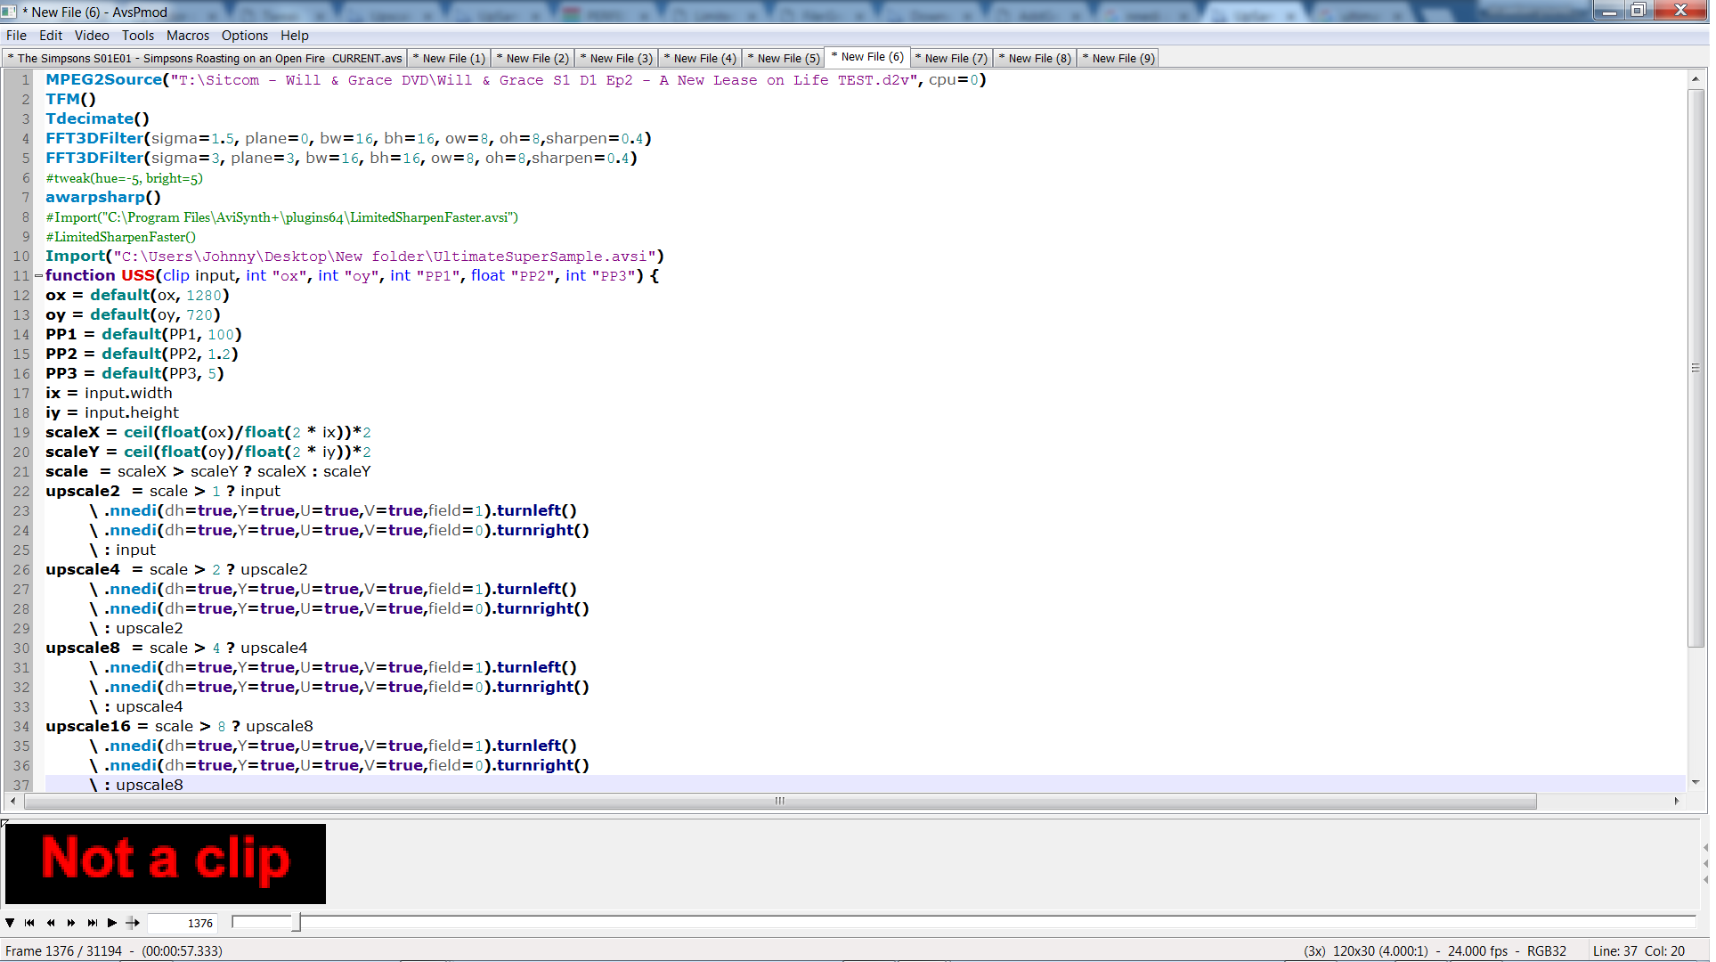Click the external player arrow icon

pyautogui.click(x=133, y=923)
